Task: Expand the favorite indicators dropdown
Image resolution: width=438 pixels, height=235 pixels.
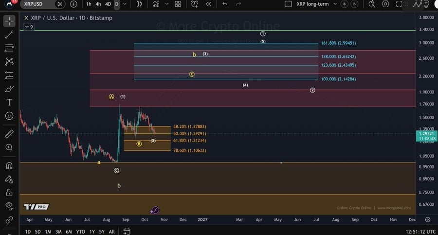Action: tap(167, 4)
